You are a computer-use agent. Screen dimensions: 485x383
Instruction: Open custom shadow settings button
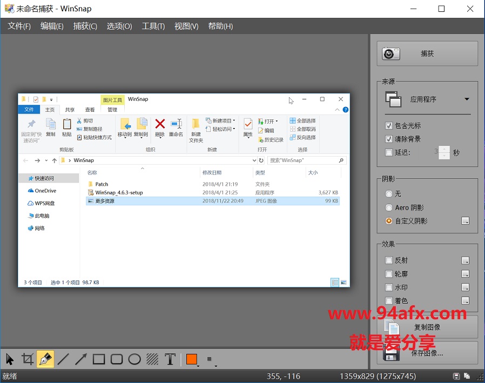click(x=465, y=220)
